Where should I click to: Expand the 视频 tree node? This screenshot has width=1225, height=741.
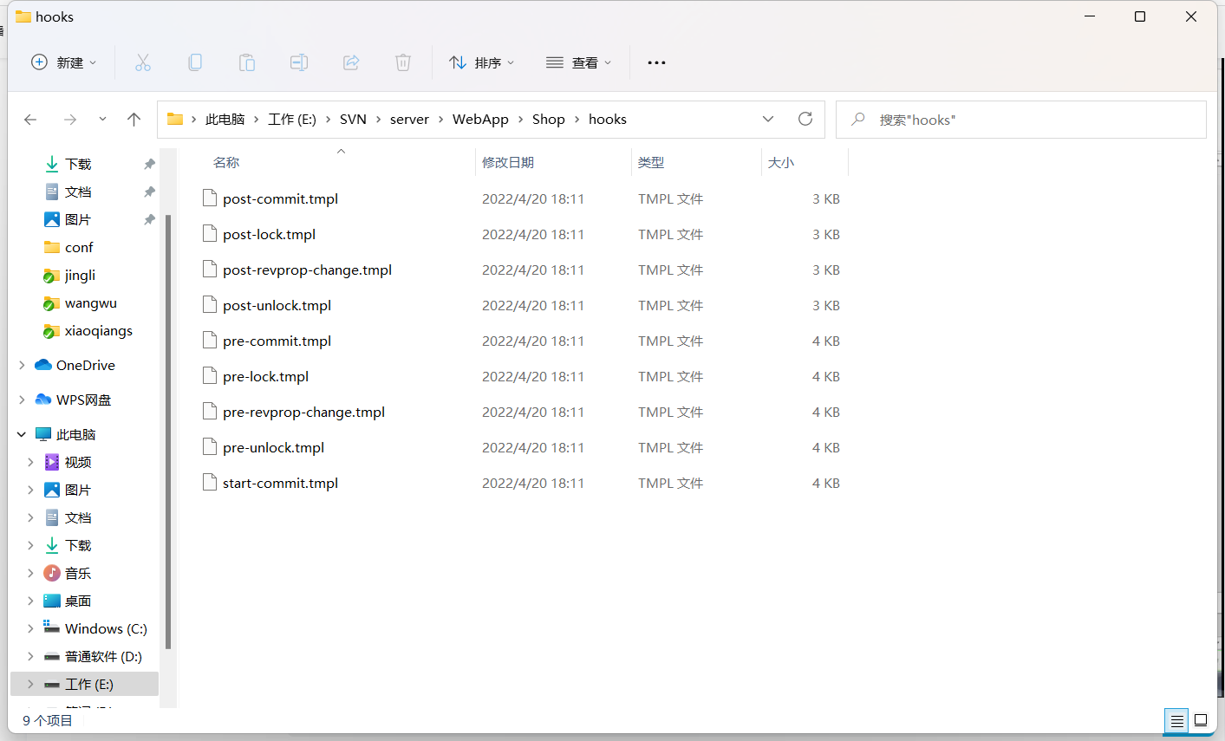coord(30,462)
